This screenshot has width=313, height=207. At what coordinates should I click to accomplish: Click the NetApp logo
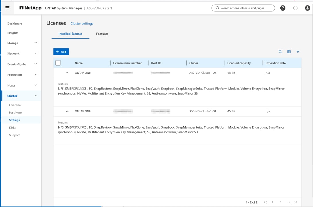tap(30, 8)
